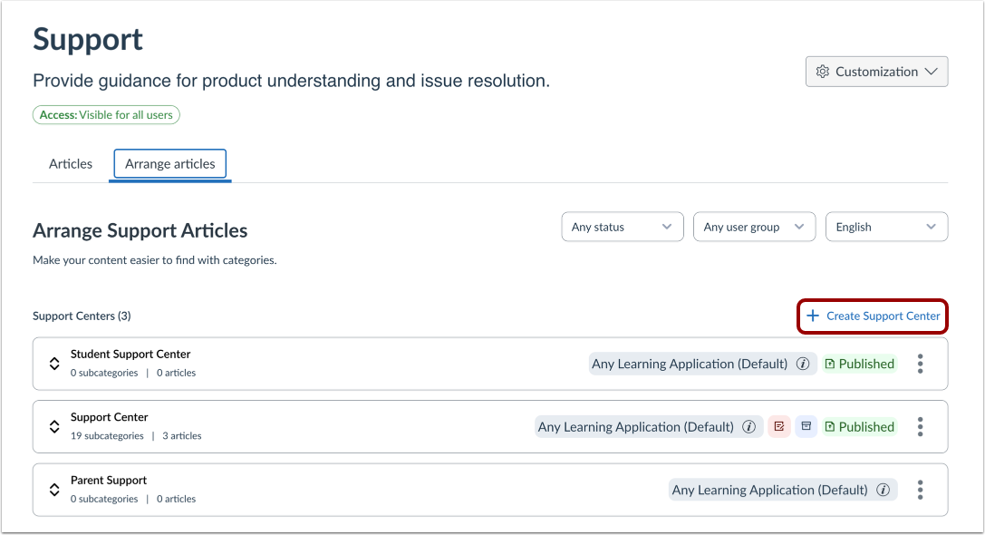Click the Published badge on the Support Center row

click(859, 427)
